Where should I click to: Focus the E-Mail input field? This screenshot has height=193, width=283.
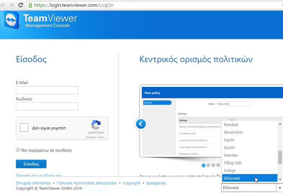click(47, 90)
